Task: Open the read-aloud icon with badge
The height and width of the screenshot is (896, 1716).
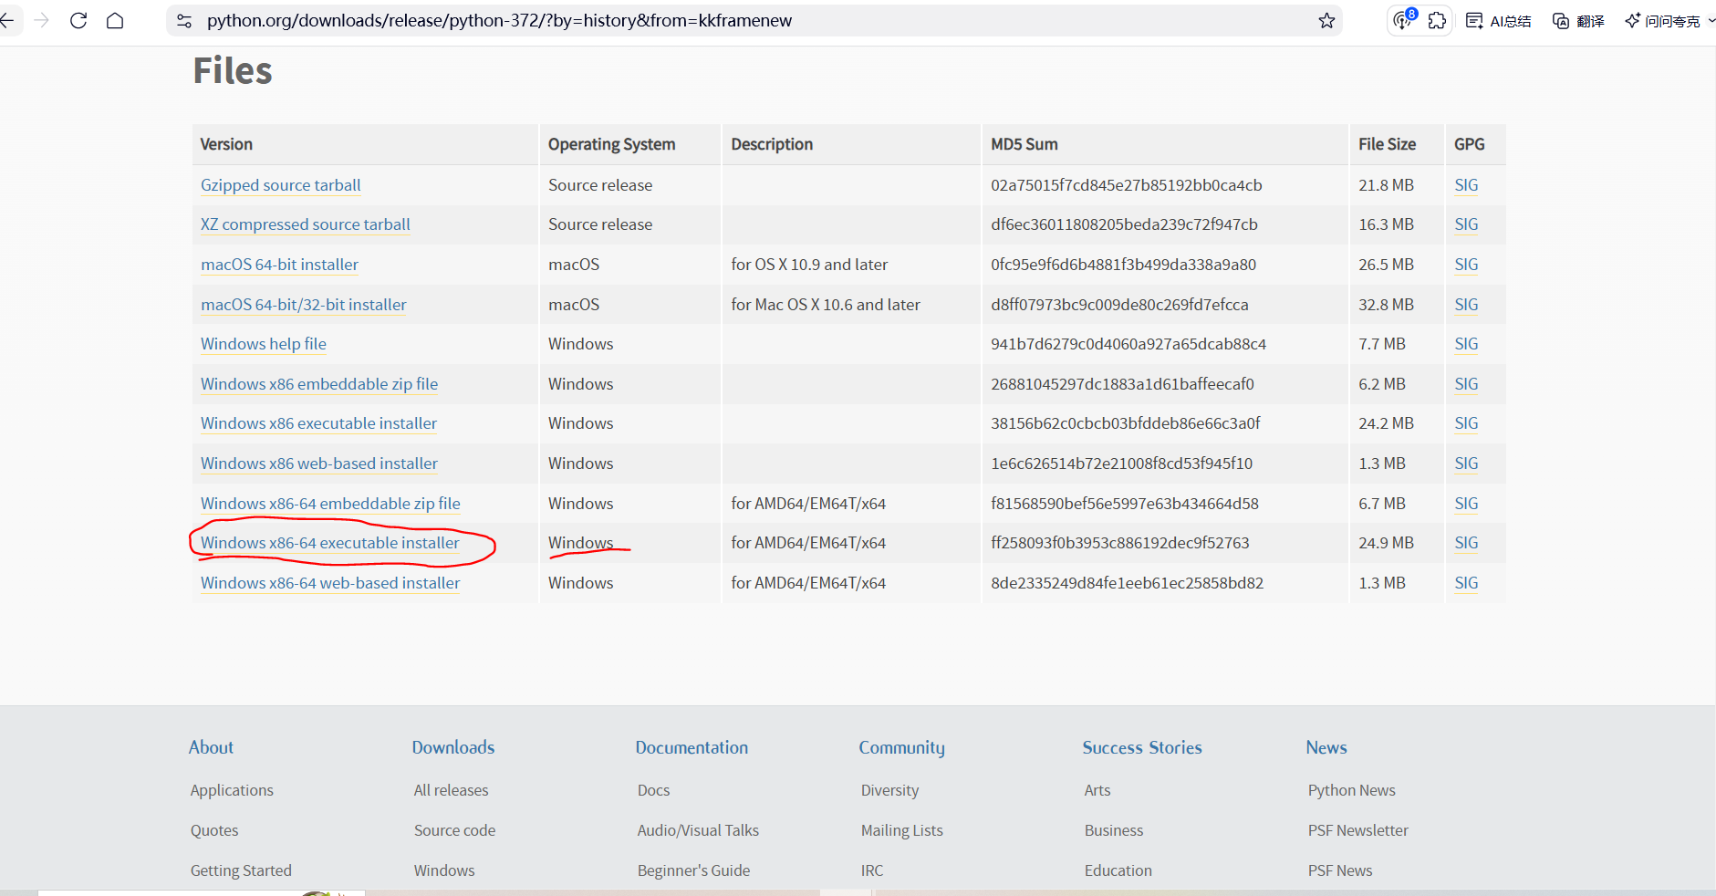Action: point(1403,19)
